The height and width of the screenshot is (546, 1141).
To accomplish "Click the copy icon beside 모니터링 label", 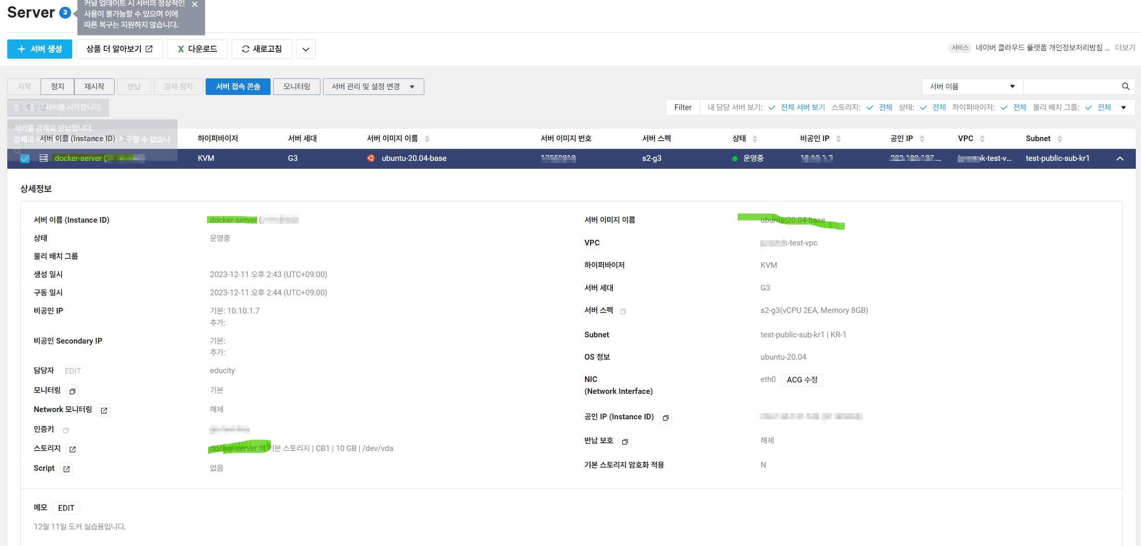I will [73, 391].
